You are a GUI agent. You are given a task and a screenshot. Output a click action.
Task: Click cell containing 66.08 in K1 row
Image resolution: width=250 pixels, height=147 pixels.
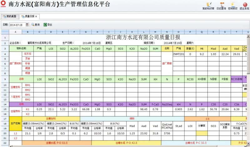click(86, 109)
